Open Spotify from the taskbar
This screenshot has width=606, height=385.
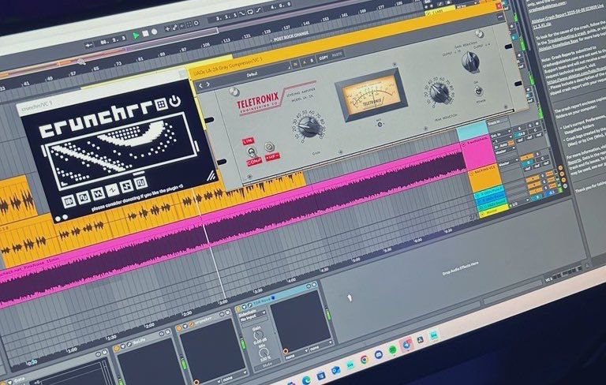[393, 349]
